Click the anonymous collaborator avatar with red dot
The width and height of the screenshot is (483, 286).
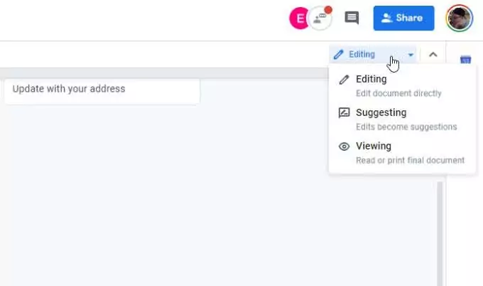321,18
